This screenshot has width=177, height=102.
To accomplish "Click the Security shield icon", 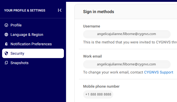I will [x=6, y=53].
